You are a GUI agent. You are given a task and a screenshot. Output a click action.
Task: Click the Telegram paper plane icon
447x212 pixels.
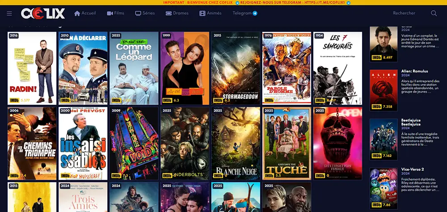point(255,13)
